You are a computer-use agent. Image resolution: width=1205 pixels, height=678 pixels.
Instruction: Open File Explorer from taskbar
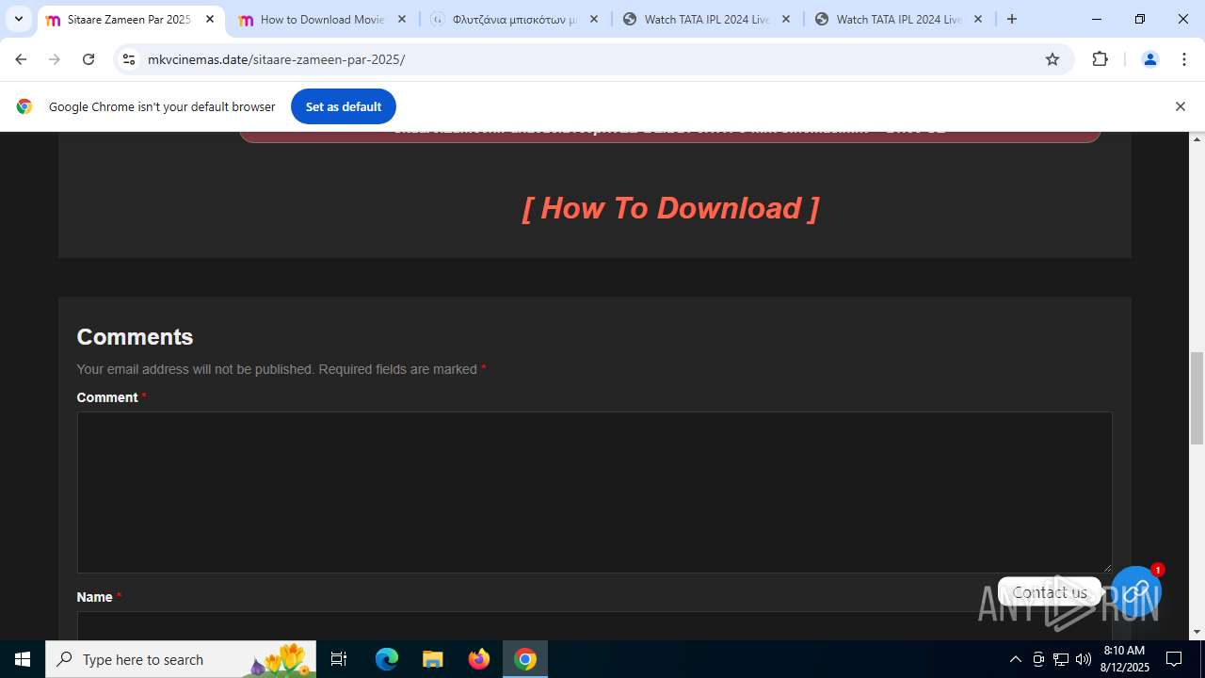[x=433, y=659]
